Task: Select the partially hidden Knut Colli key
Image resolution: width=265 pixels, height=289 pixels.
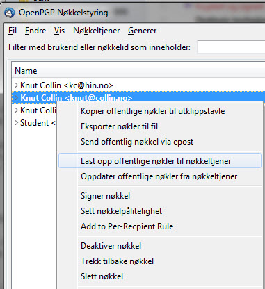Action: [x=38, y=110]
